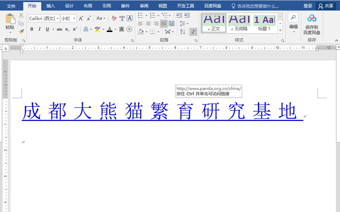Toggle paragraph marks visibility
This screenshot has width=340, height=212.
pos(193,32)
